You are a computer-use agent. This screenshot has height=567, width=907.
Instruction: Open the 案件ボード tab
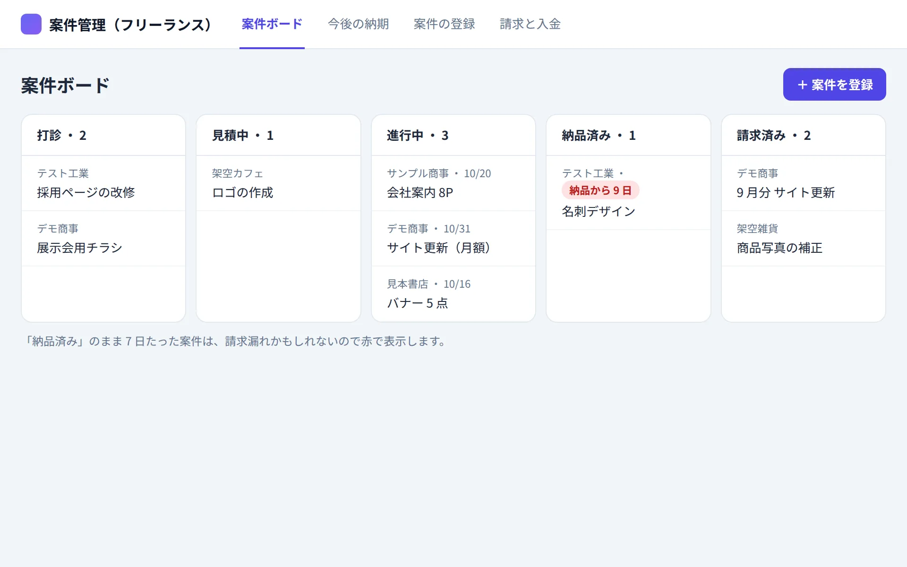(x=272, y=24)
